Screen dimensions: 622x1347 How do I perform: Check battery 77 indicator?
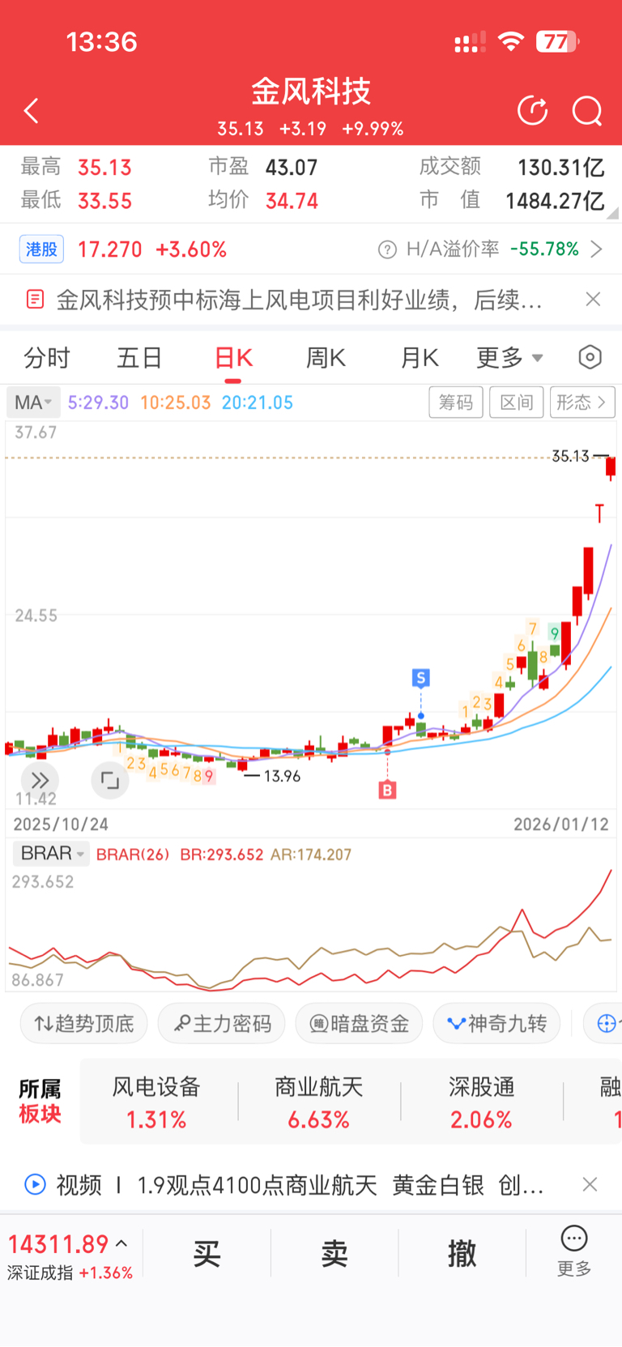tap(557, 41)
